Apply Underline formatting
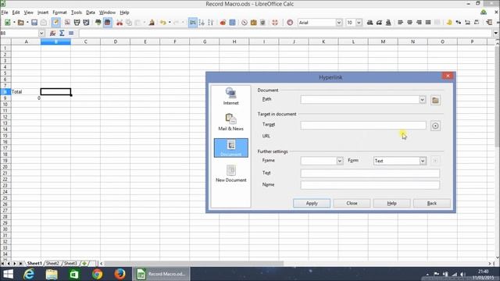Viewport: 500px width, 281px height. (388, 23)
